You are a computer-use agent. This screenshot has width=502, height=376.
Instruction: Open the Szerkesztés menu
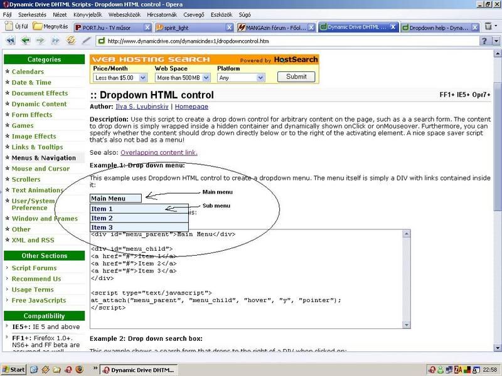click(x=32, y=14)
